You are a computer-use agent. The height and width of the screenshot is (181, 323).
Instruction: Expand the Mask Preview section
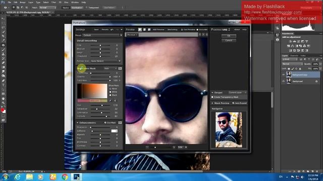[212, 103]
